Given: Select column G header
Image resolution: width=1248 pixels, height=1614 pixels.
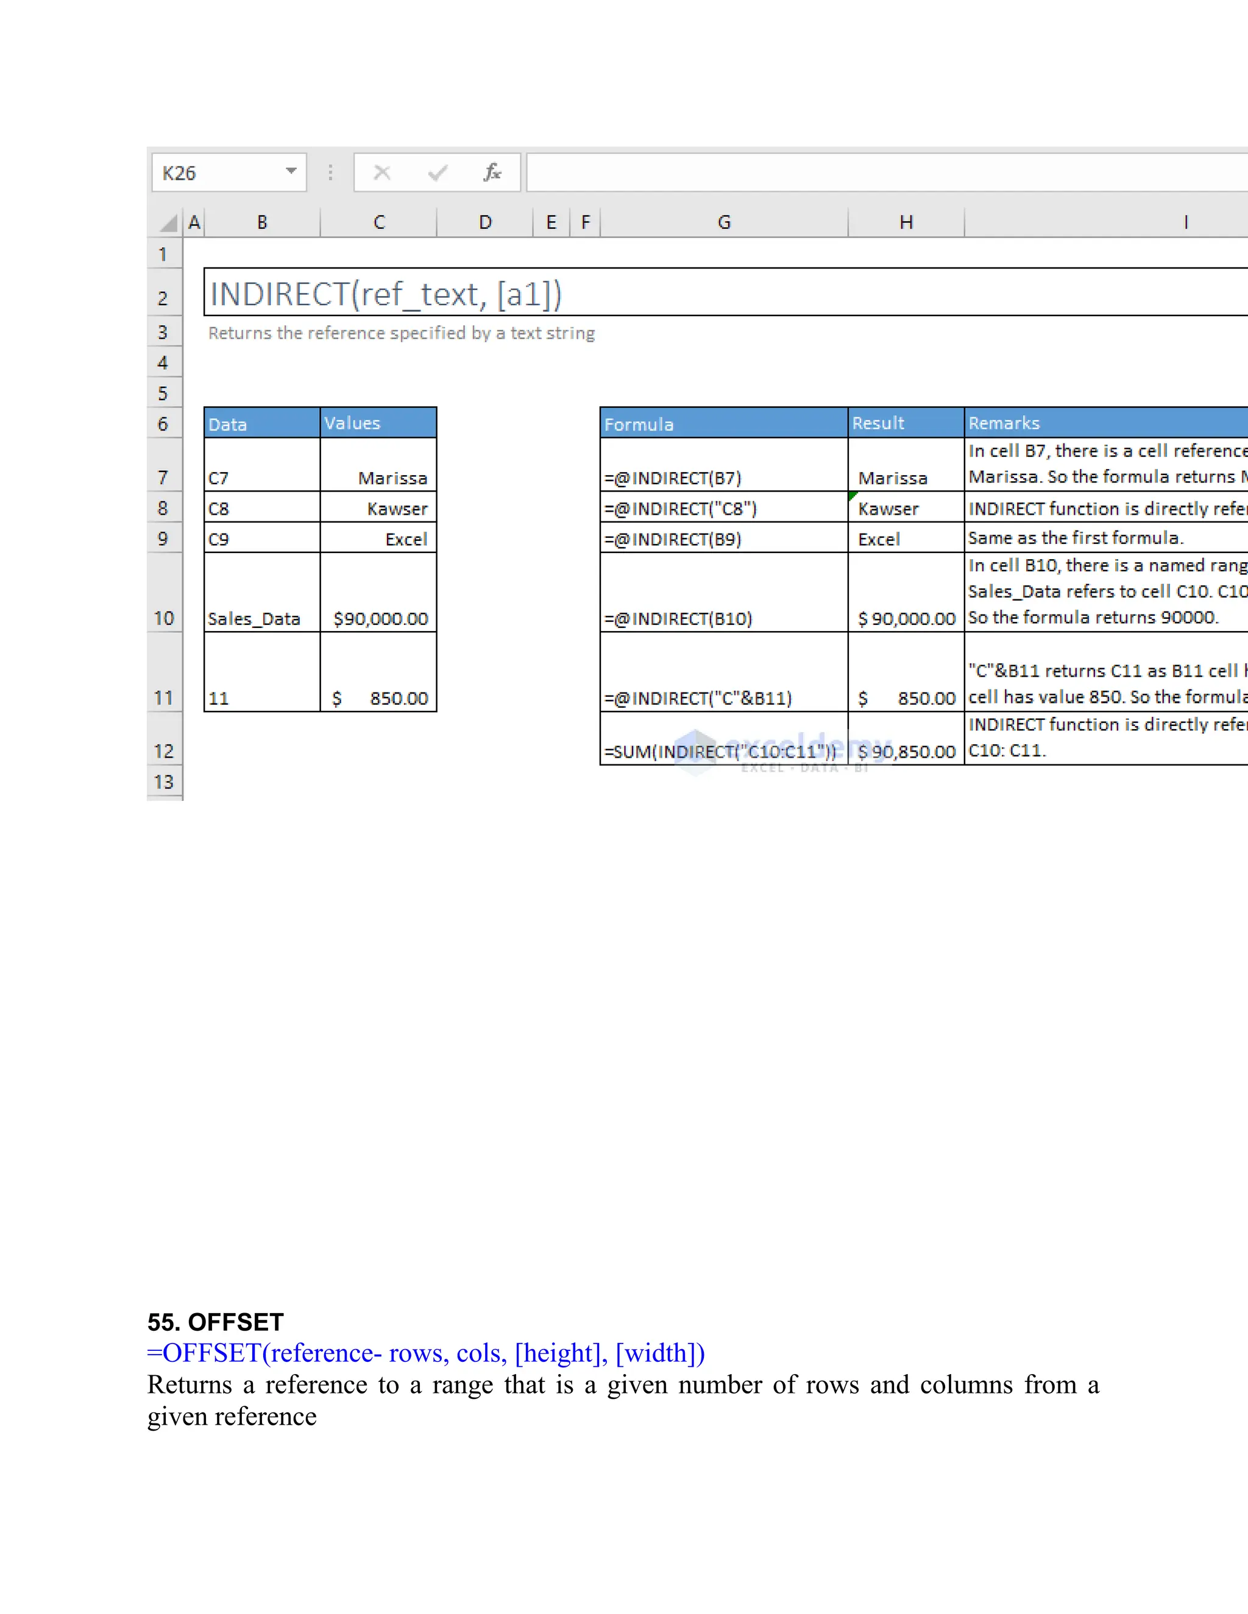Looking at the screenshot, I should point(724,222).
